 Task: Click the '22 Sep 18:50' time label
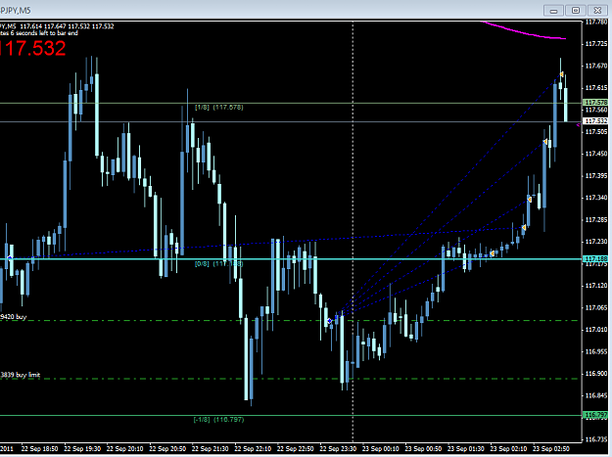(39, 449)
